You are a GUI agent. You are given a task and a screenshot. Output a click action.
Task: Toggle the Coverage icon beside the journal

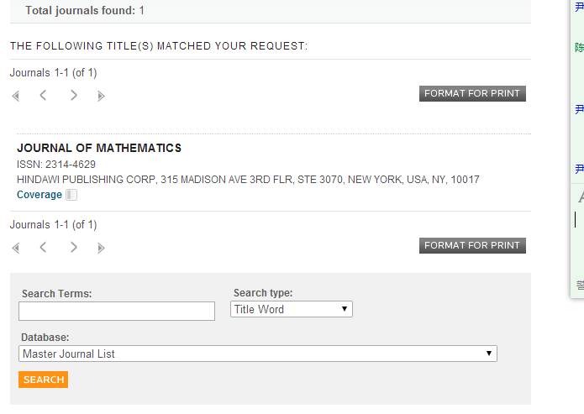(x=71, y=195)
